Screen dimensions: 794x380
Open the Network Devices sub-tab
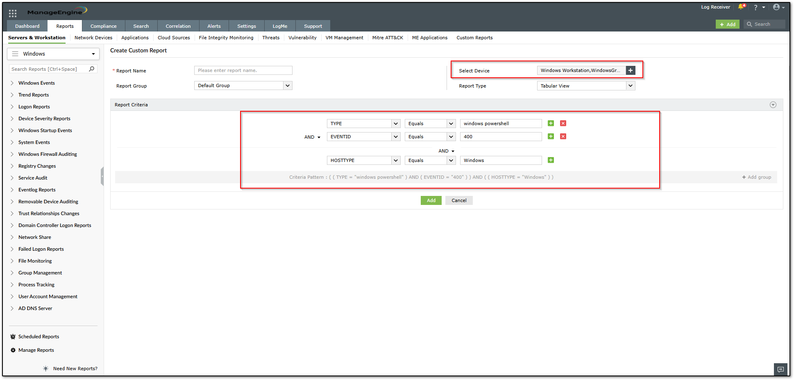click(x=93, y=38)
